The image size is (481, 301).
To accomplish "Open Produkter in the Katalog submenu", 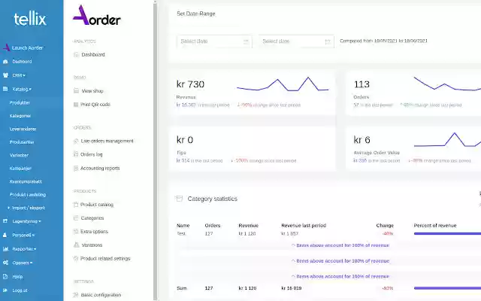I will (20, 102).
